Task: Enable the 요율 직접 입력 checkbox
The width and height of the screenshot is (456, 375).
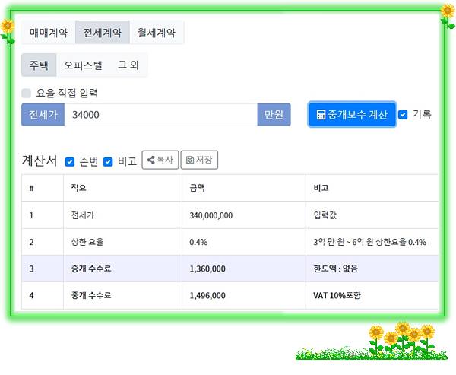Action: 26,93
